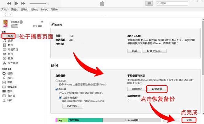Viewport: 204px width, 124px height.
Task: Click the 32.79 GB 可用 storage text
Action: click(x=132, y=120)
